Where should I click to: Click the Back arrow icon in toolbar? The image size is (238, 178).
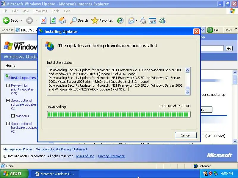(x=6, y=20)
